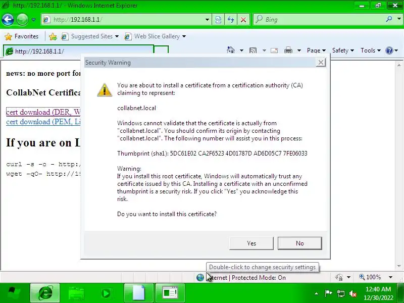Open the Safety menu

(x=343, y=50)
